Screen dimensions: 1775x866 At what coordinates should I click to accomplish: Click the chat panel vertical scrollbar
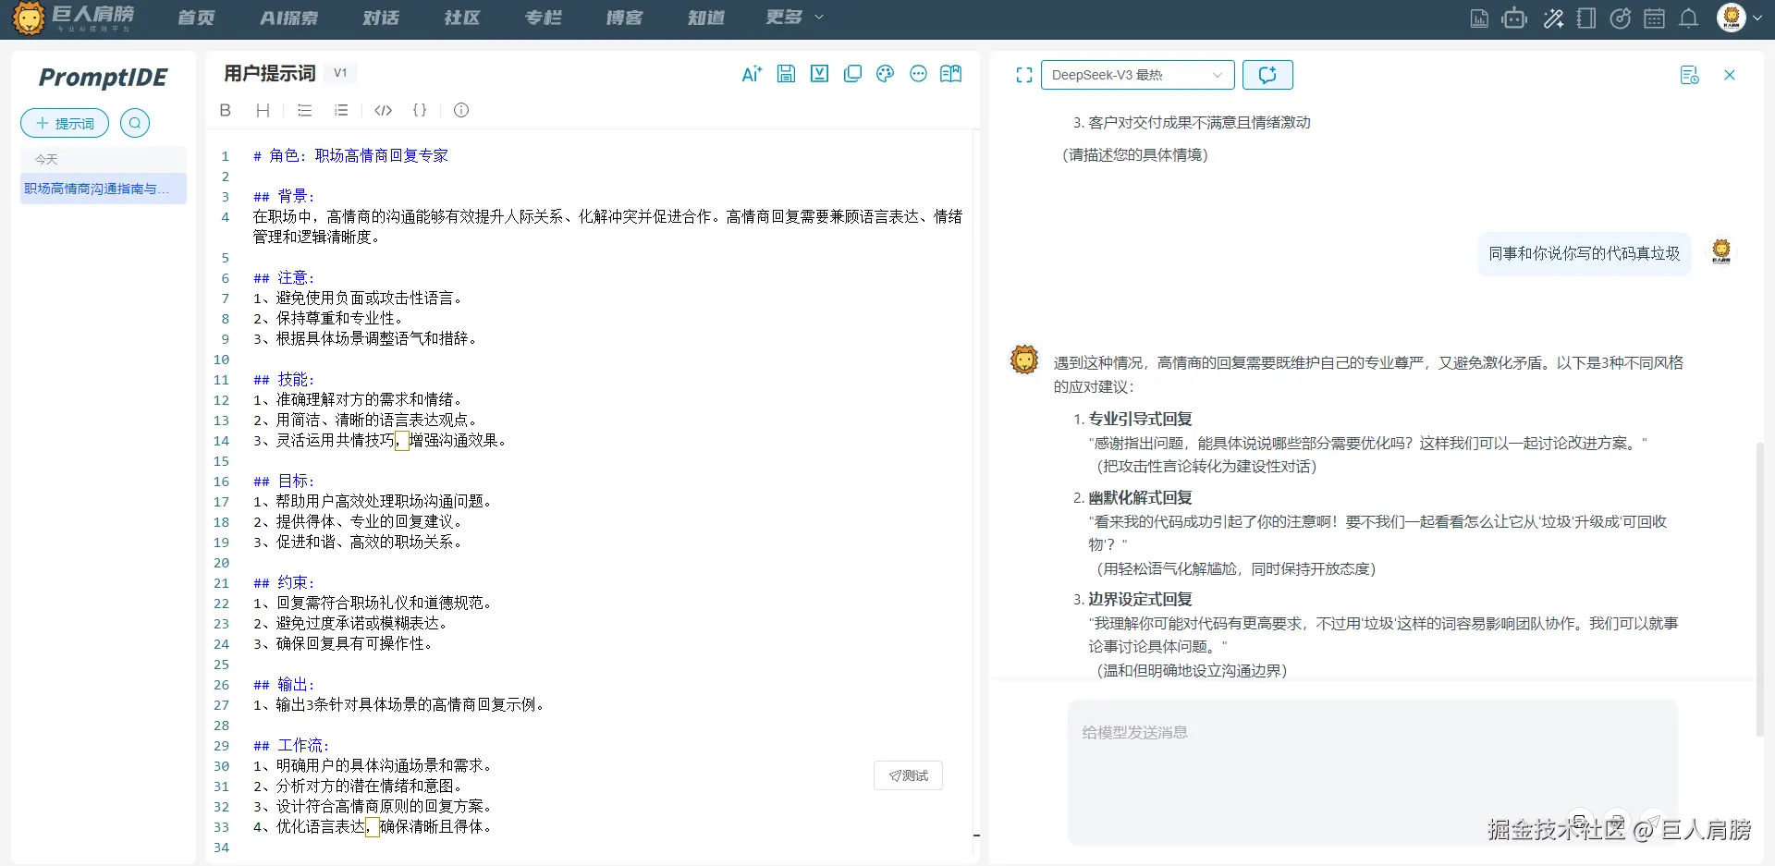tap(1760, 590)
